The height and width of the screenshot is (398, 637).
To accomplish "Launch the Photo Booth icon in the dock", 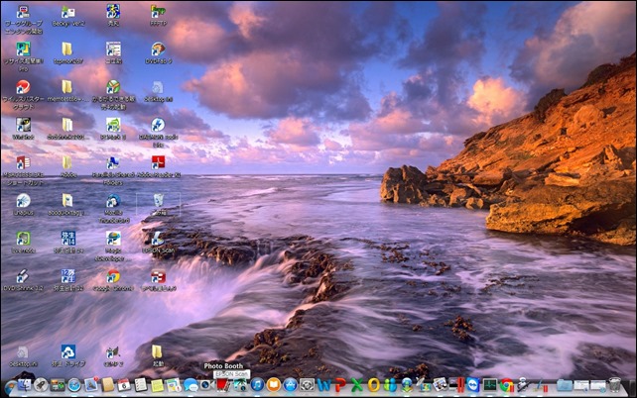I will pyautogui.click(x=223, y=384).
